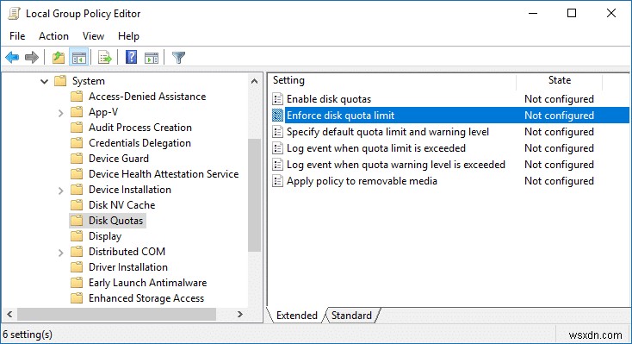Select the Enforce disk quota limit setting
The image size is (632, 344).
coord(341,115)
